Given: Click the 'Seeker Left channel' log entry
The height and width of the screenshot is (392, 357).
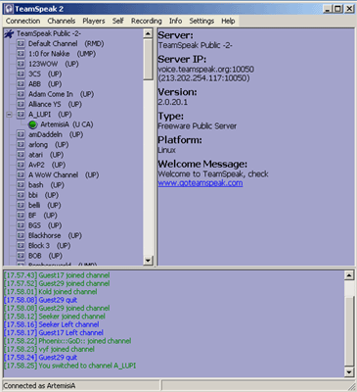Looking at the screenshot, I should coord(51,324).
